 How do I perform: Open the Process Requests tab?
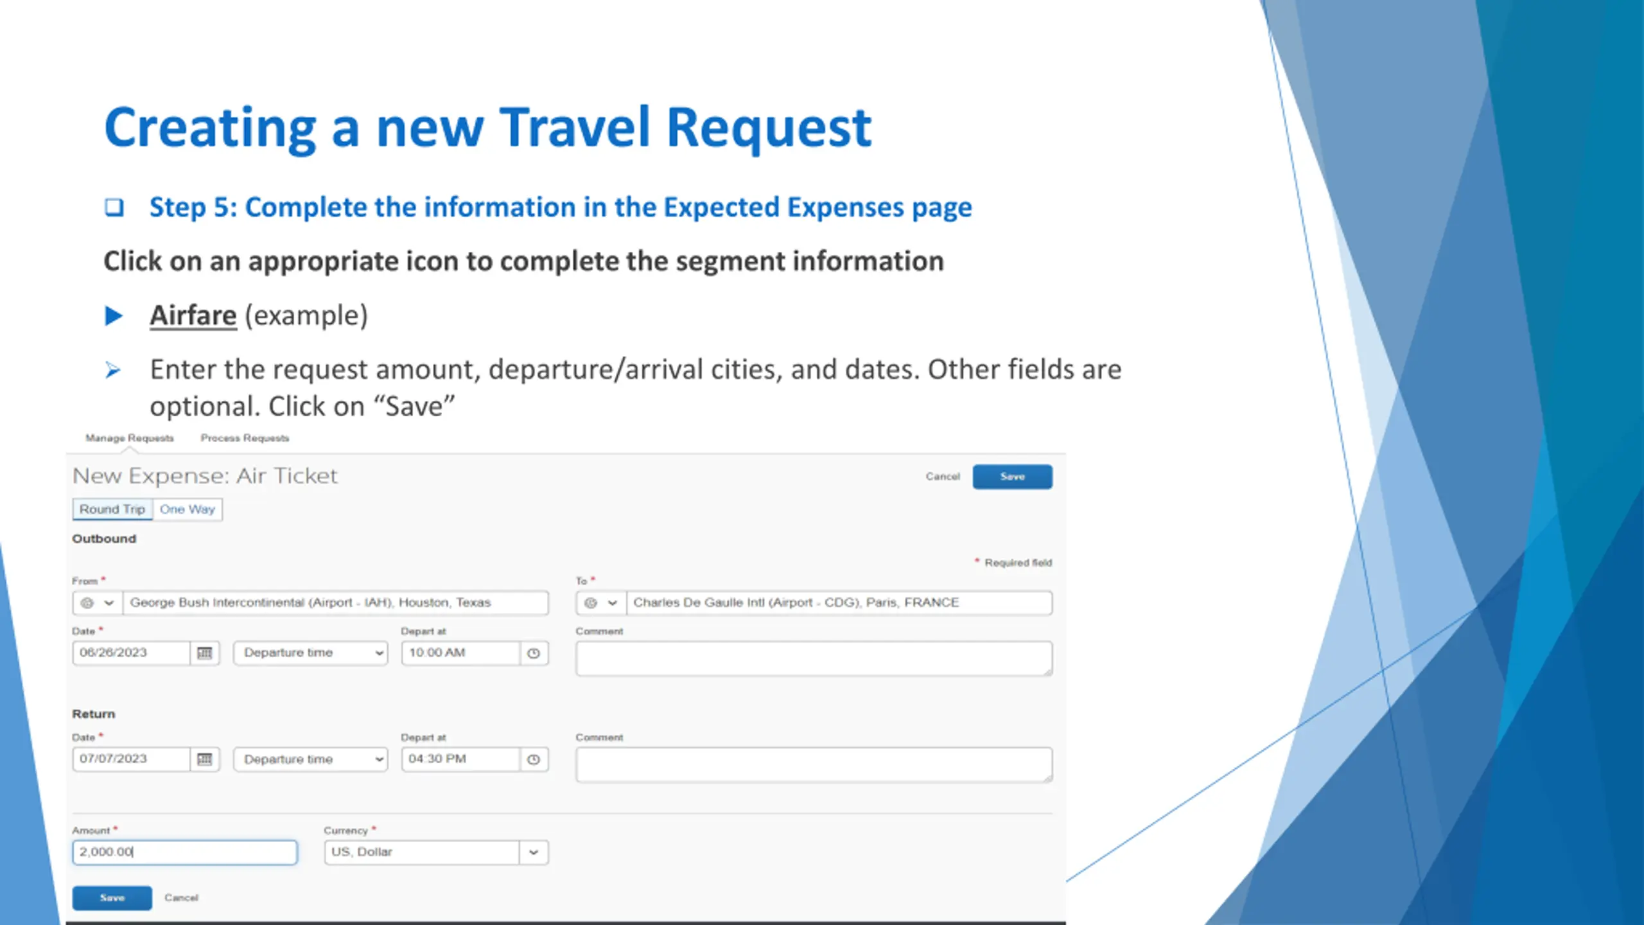pos(245,438)
